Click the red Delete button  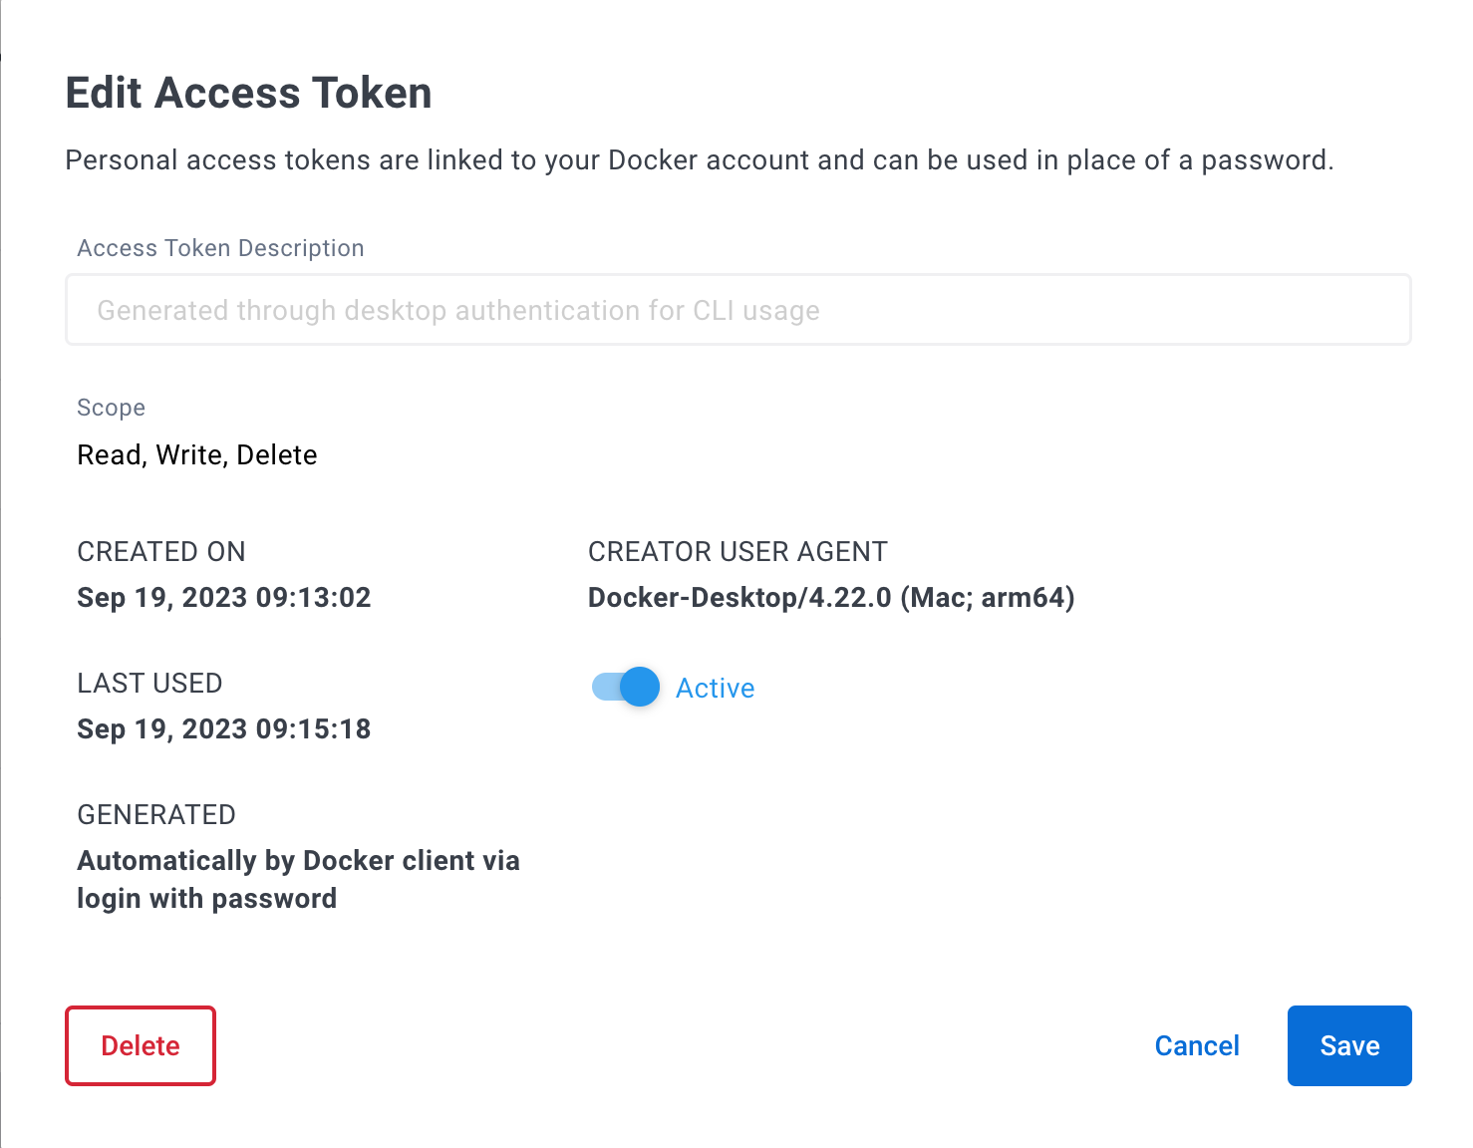coord(140,1045)
